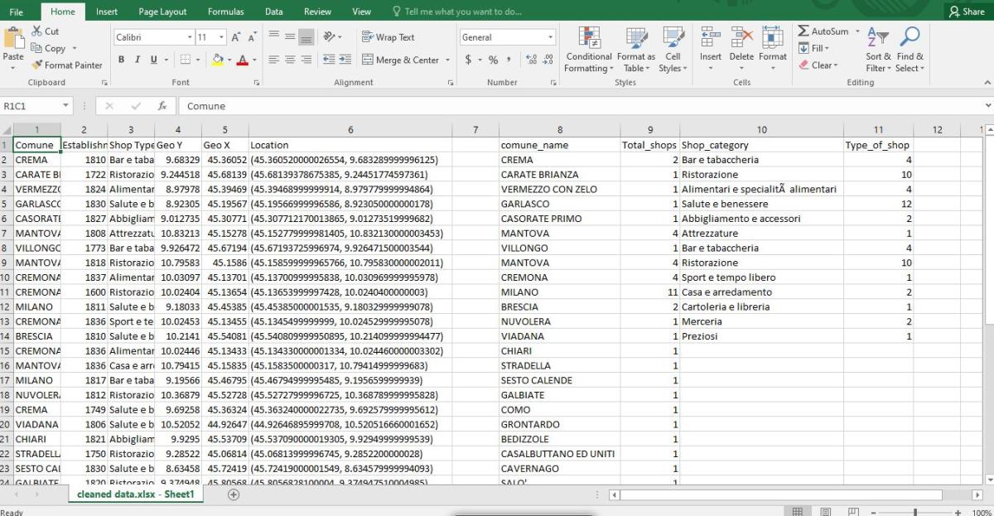The height and width of the screenshot is (516, 994).
Task: Toggle Italic formatting
Action: 138,60
